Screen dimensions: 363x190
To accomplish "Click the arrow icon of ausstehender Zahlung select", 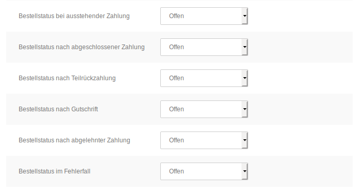I will pyautogui.click(x=245, y=16).
